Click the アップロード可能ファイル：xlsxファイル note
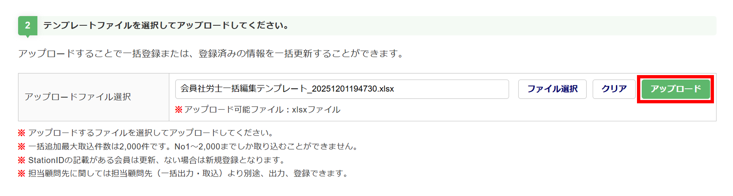Viewport: 733px width, 196px height. click(262, 110)
